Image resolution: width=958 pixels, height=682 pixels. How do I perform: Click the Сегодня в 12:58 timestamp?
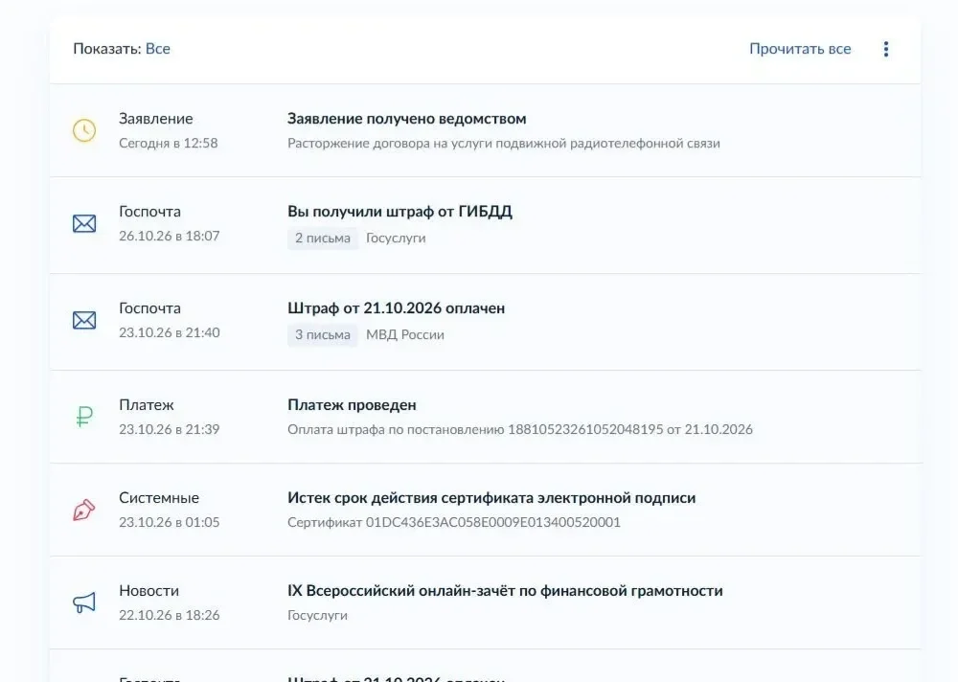(x=168, y=143)
